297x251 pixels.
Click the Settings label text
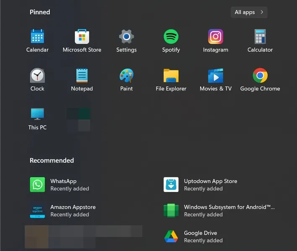click(126, 50)
